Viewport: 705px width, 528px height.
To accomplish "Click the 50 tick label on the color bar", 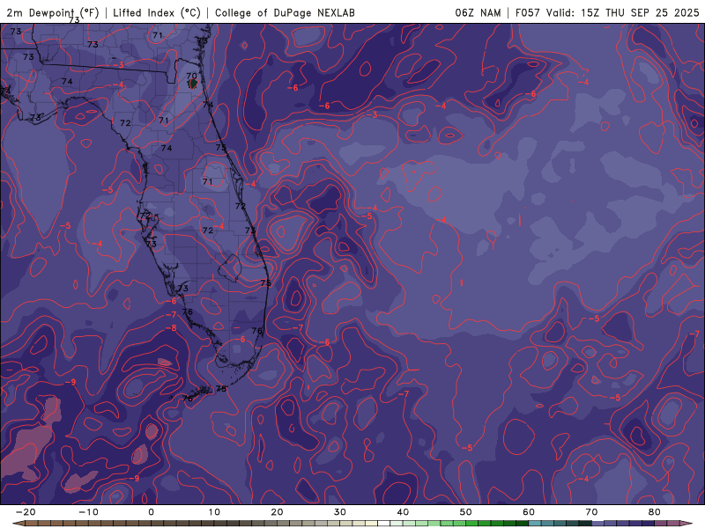I will click(x=466, y=512).
